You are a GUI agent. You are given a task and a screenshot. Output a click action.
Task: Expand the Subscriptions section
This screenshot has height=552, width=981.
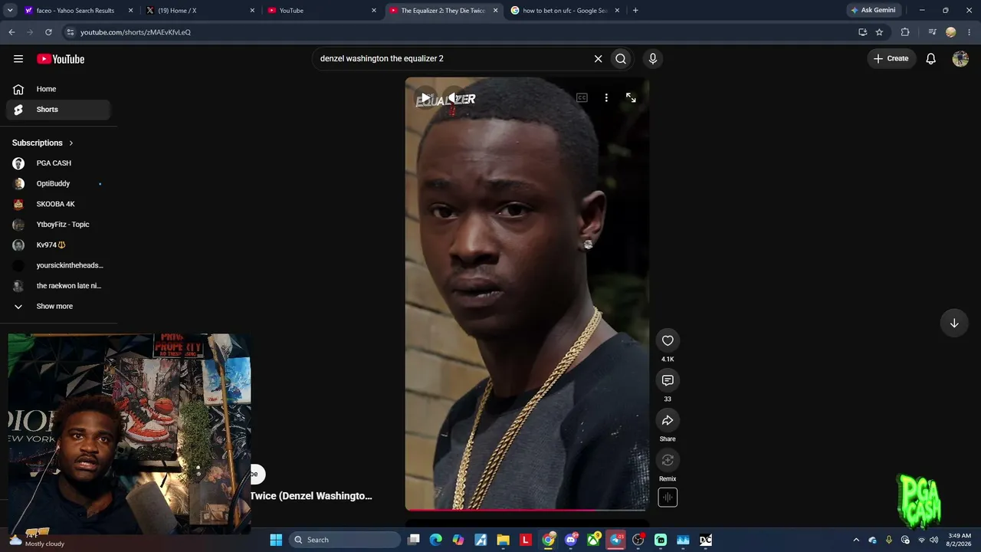pos(43,143)
